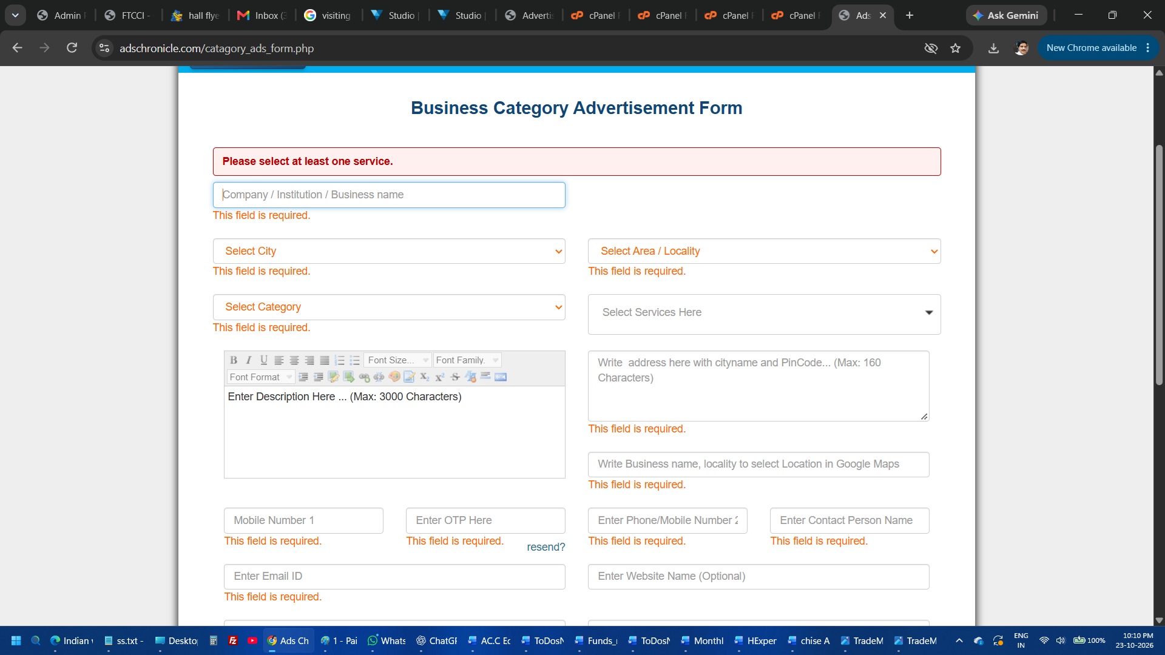The height and width of the screenshot is (655, 1165).
Task: Apply superscript in description editor
Action: pyautogui.click(x=440, y=377)
